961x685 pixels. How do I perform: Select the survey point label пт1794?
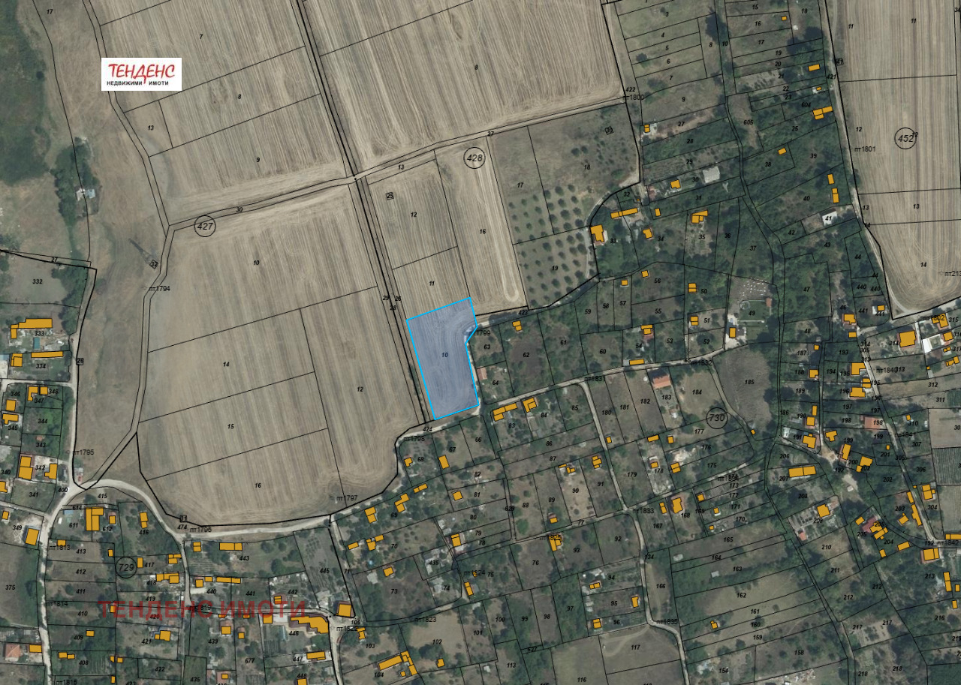coord(160,288)
